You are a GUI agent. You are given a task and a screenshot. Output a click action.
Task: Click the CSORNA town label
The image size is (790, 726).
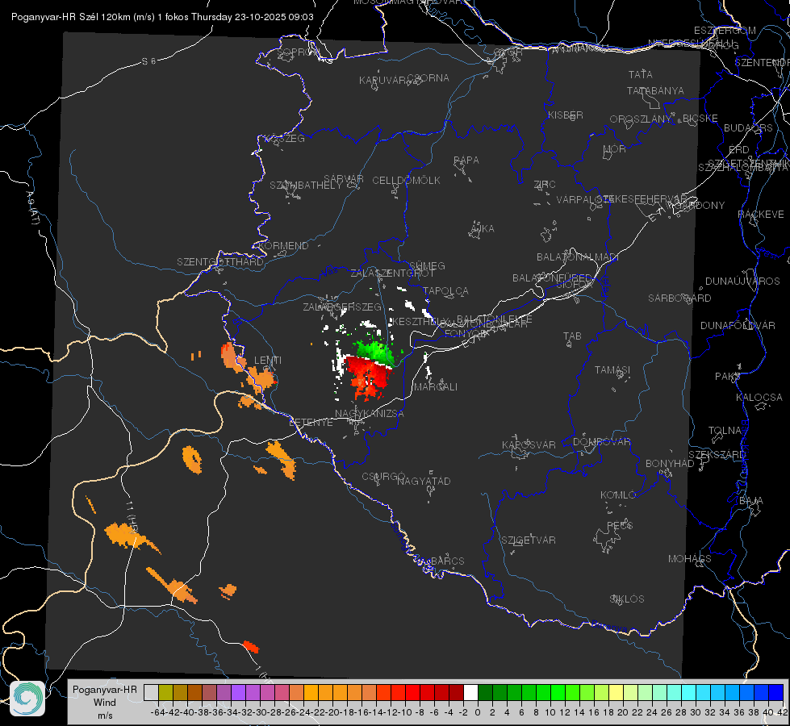428,78
